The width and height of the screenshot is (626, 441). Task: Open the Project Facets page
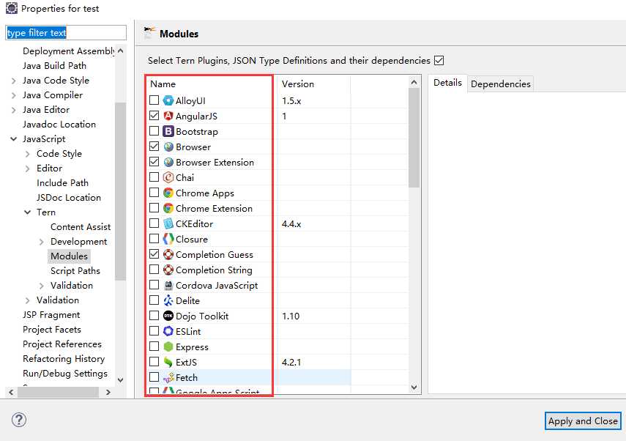click(52, 330)
